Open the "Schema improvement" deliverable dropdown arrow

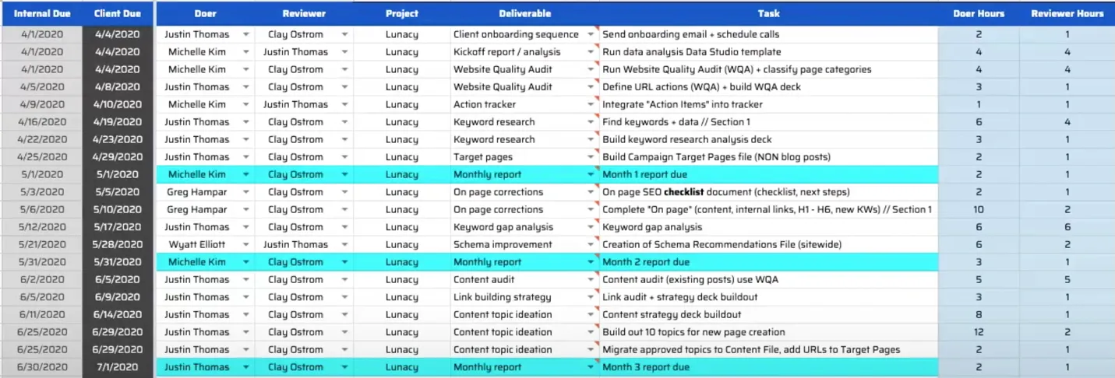[591, 244]
